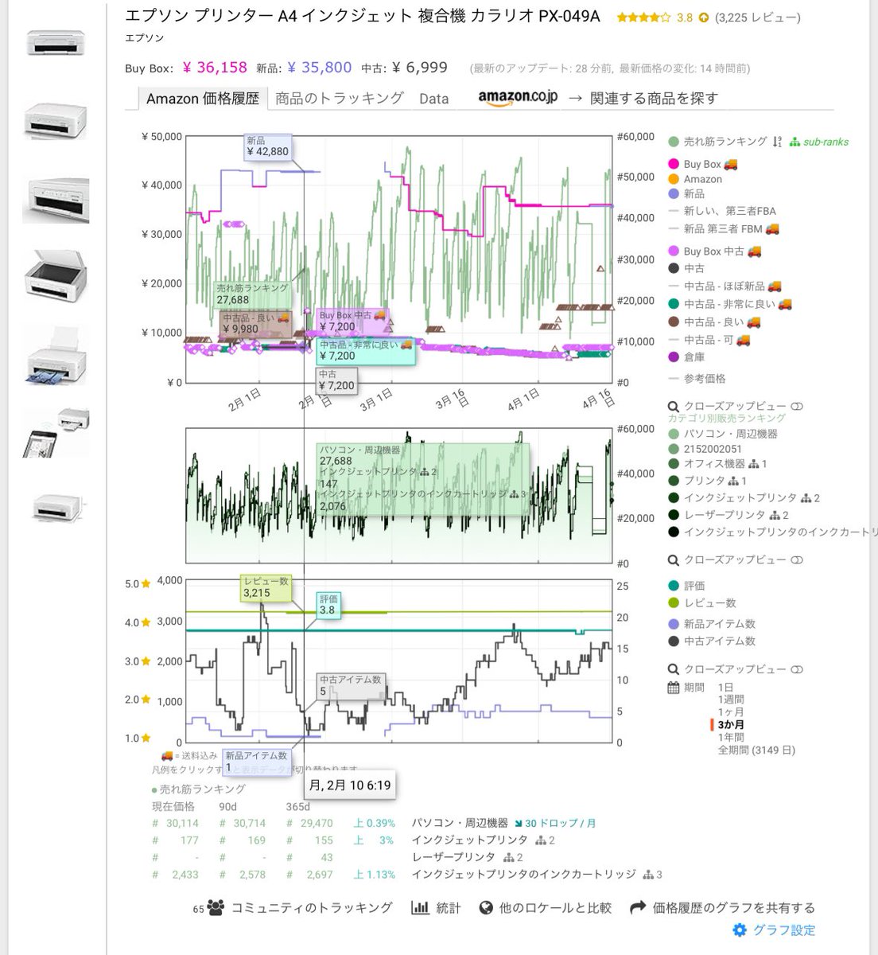Click the globe icon for locale comparison
The image size is (878, 955).
pyautogui.click(x=487, y=907)
